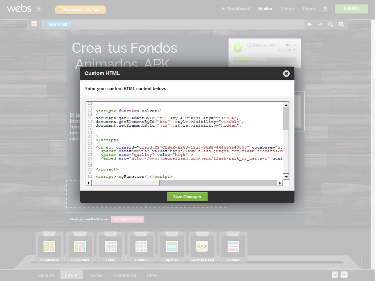The width and height of the screenshot is (375, 281).
Task: Open the settings gear icon
Action: (341, 24)
